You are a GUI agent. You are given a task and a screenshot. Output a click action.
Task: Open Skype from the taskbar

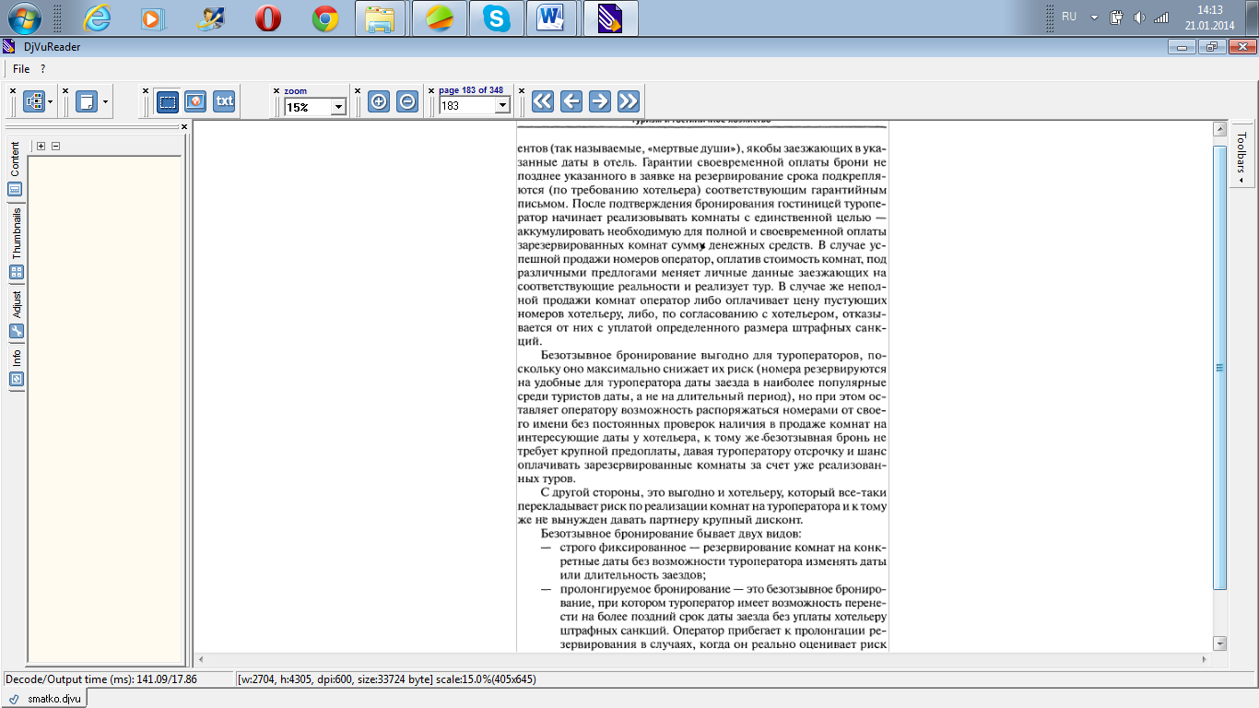pyautogui.click(x=496, y=18)
